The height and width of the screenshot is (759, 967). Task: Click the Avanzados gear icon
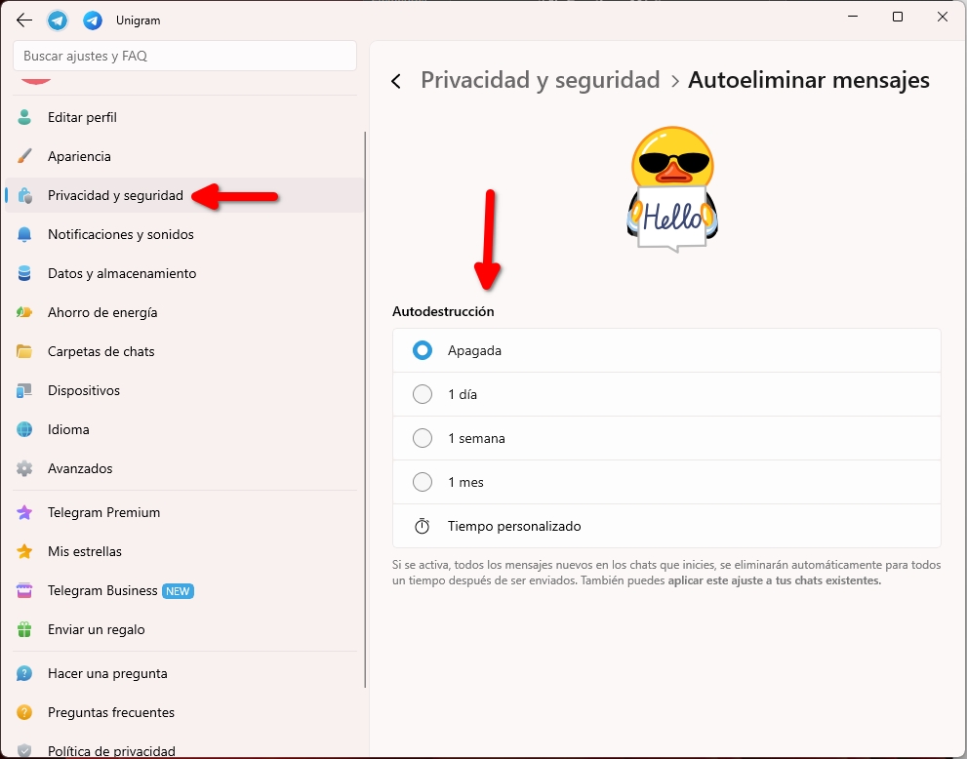24,468
